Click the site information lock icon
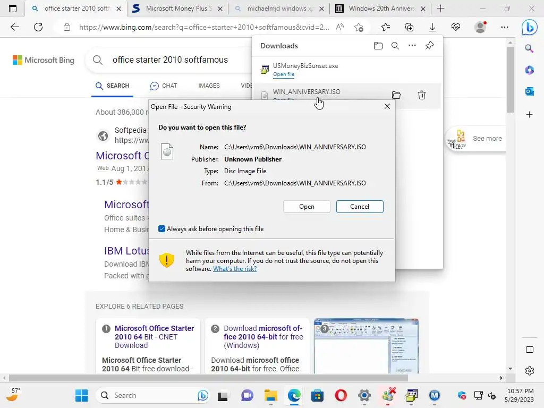Image resolution: width=544 pixels, height=408 pixels. click(x=67, y=27)
